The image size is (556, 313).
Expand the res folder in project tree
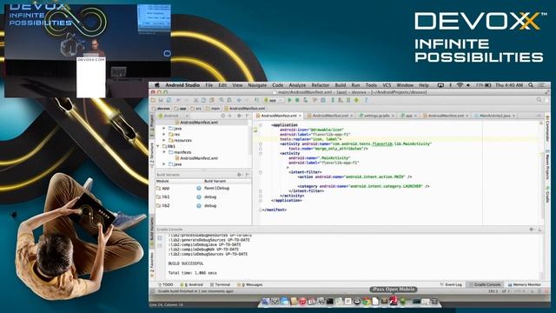click(x=164, y=135)
